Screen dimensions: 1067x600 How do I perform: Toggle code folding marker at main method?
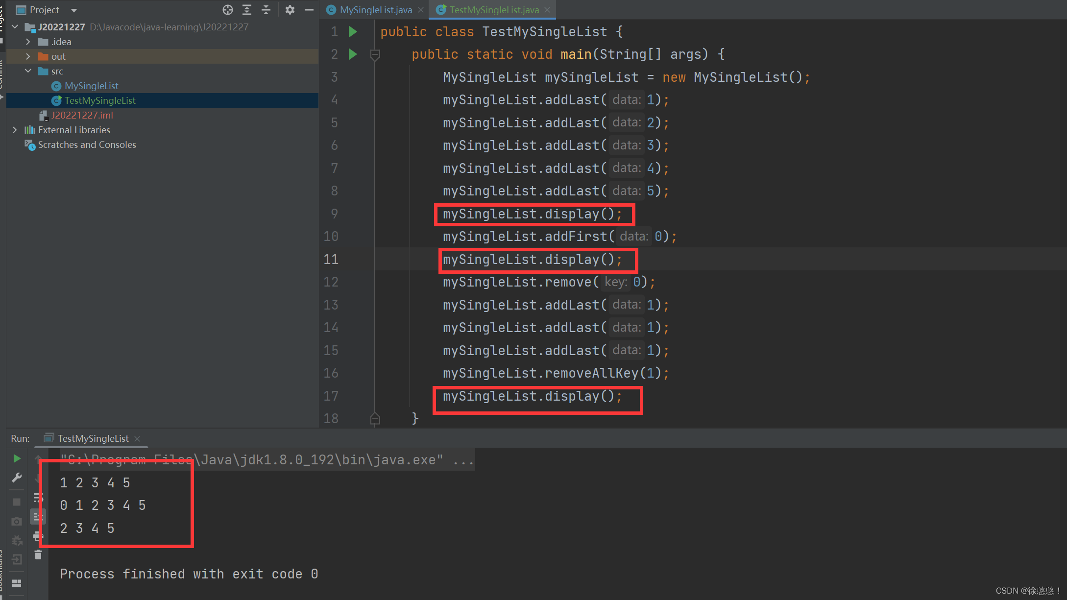tap(375, 54)
